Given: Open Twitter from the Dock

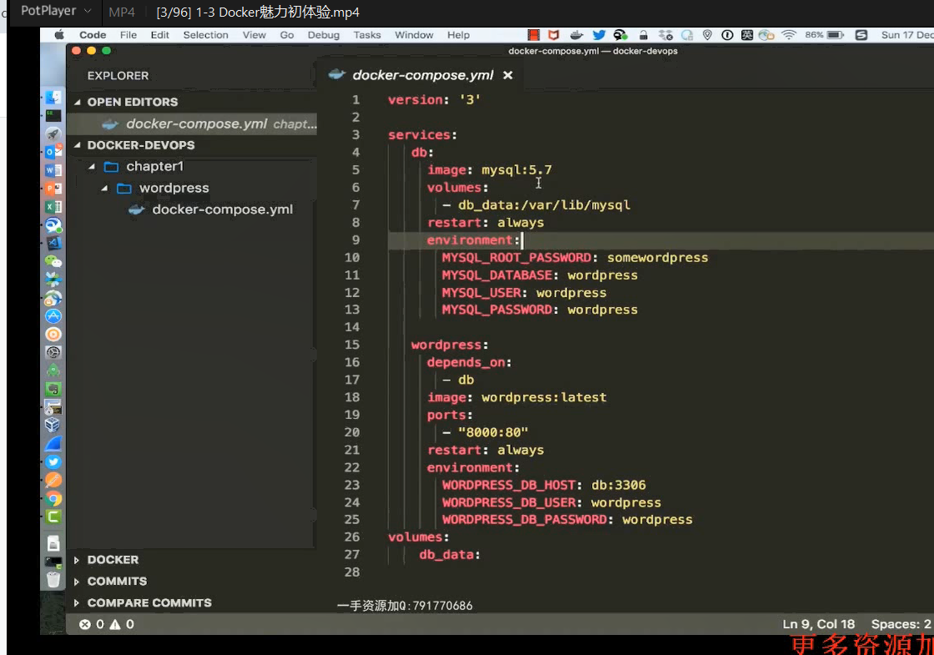Looking at the screenshot, I should click(x=53, y=462).
